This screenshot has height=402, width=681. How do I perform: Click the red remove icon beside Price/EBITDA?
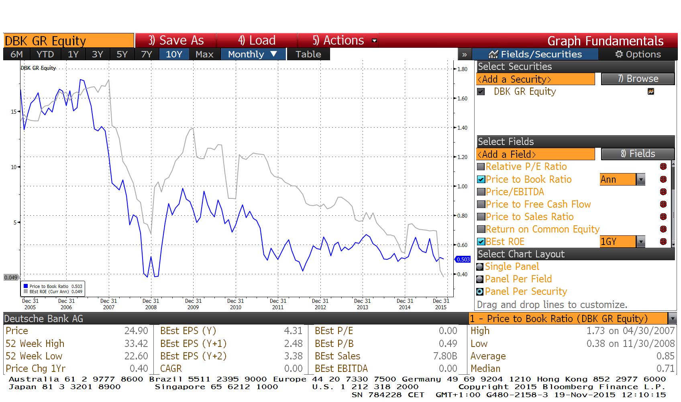663,192
